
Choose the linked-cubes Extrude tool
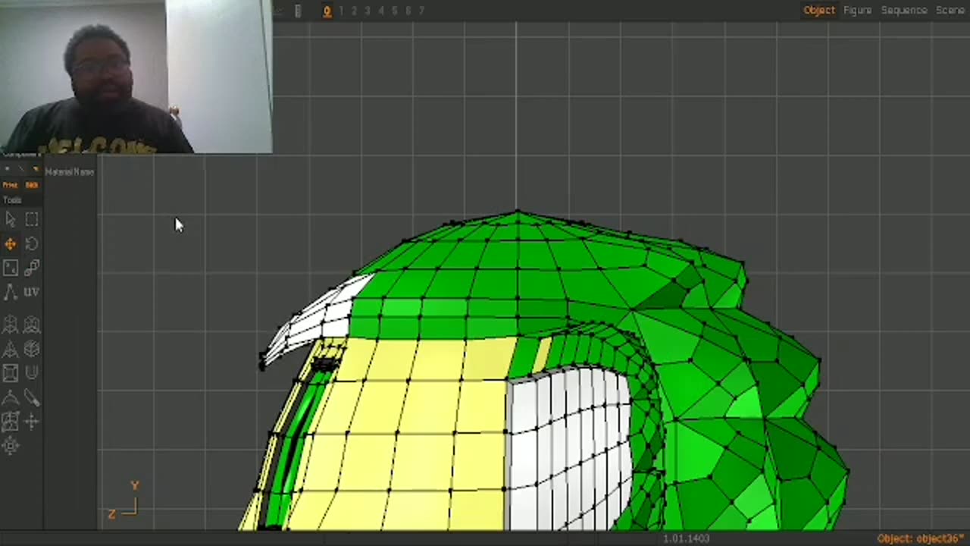click(x=32, y=268)
